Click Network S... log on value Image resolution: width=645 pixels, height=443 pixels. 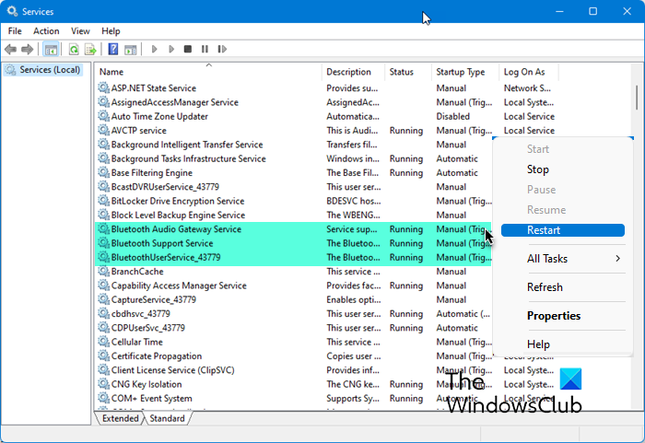coord(527,88)
